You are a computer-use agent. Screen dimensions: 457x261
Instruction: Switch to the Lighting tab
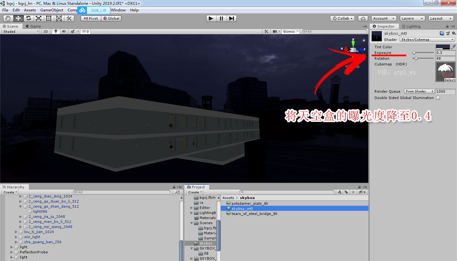point(411,26)
